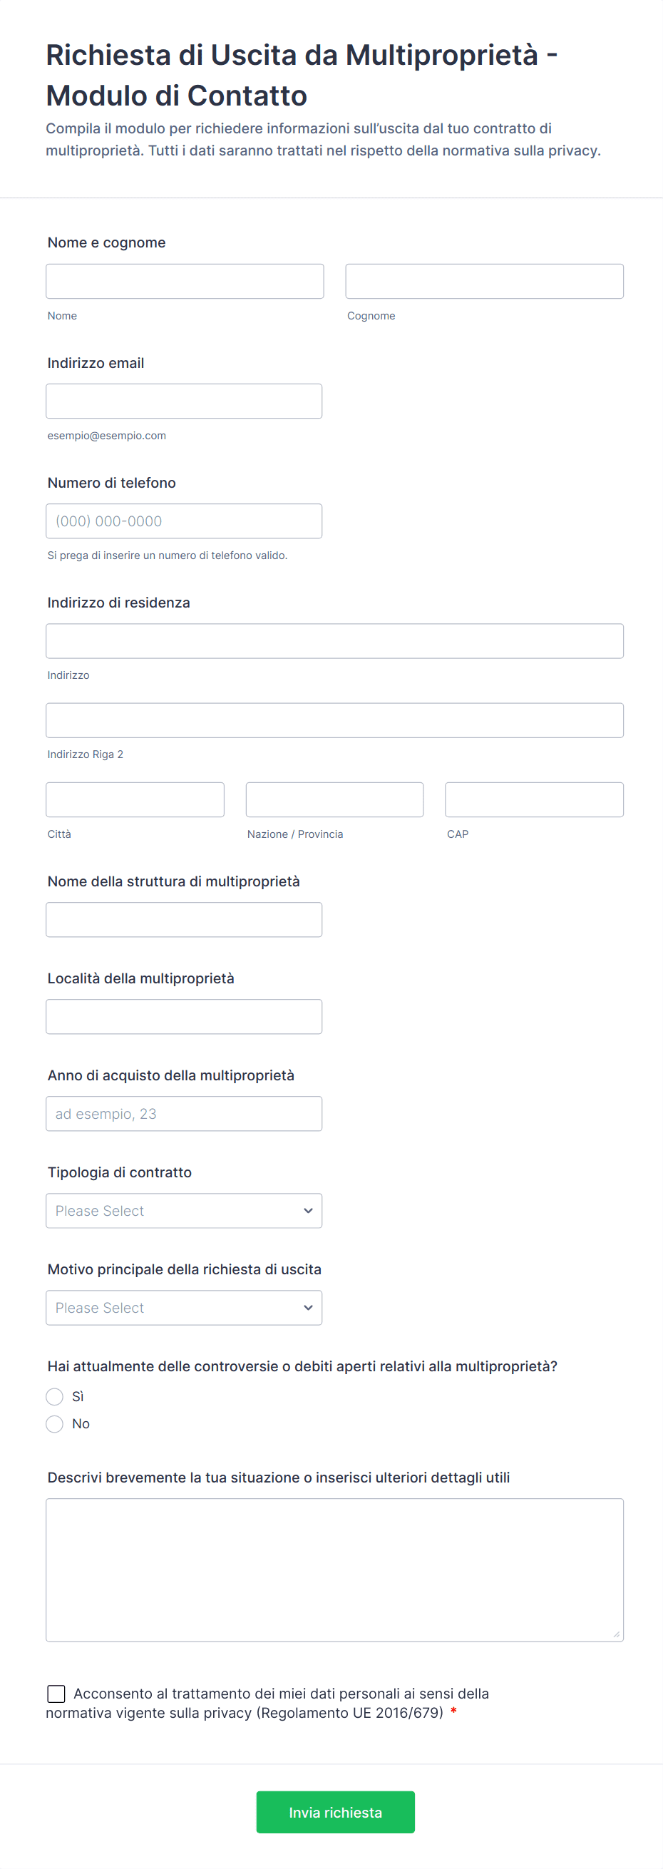This screenshot has height=1869, width=663.
Task: Click the Località della multiproprietà field
Action: (x=183, y=1015)
